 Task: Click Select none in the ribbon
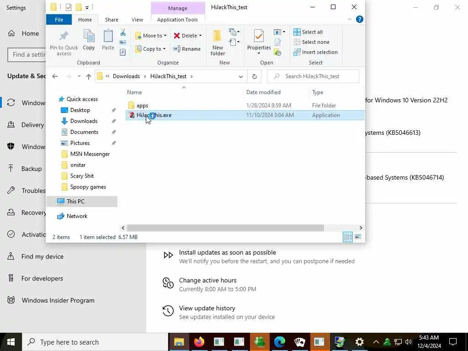click(x=312, y=42)
